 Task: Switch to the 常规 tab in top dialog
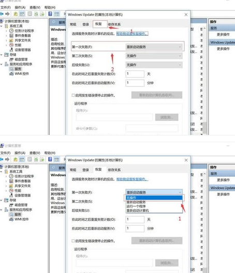pyautogui.click(x=73, y=24)
